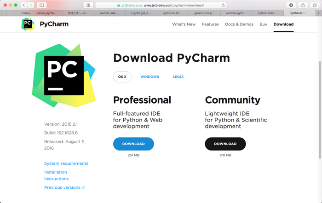
Task: Switch to the weixin_pytho... browser tab
Action: click(46, 13)
